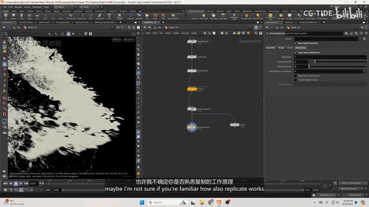The image size is (369, 207).
Task: Click the search parameters magnifier icon
Action: [x=356, y=33]
